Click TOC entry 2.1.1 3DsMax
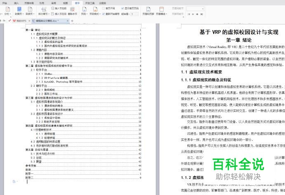Screen dimensions: 285x195 pos(89,74)
